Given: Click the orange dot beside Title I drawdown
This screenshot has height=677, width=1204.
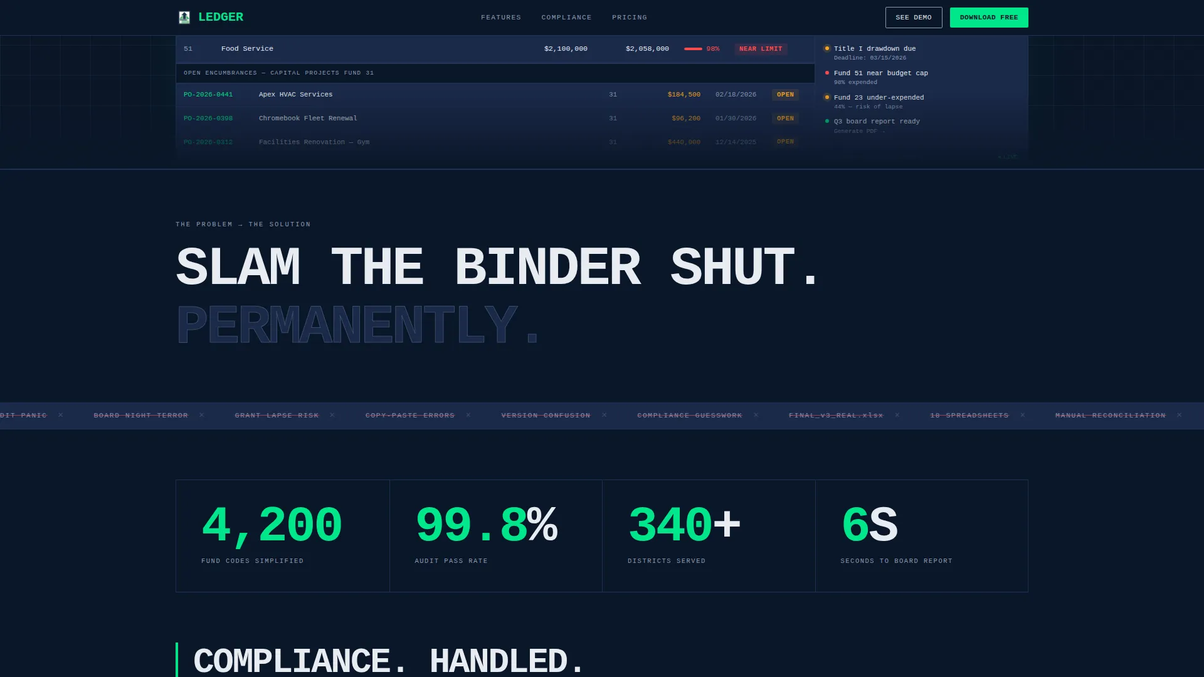Looking at the screenshot, I should tap(827, 48).
